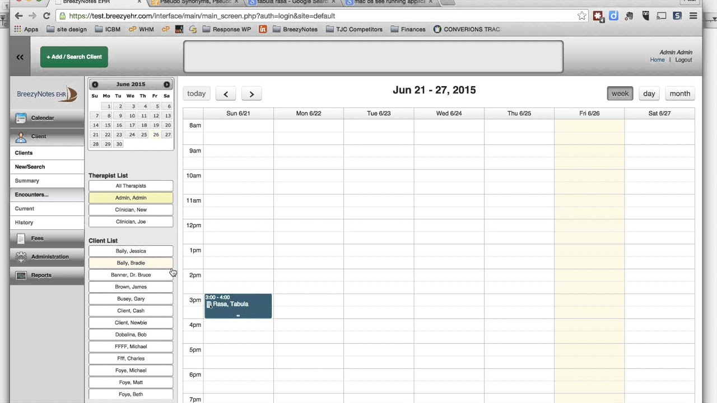This screenshot has width=717, height=403.
Task: Open the TJC Competitors bookmarks folder
Action: tap(354, 29)
